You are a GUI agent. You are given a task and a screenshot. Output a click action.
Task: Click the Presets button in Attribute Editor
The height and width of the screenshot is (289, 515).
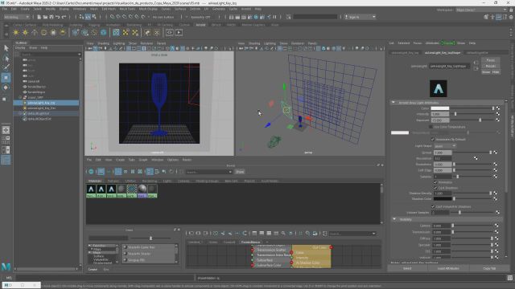click(490, 66)
